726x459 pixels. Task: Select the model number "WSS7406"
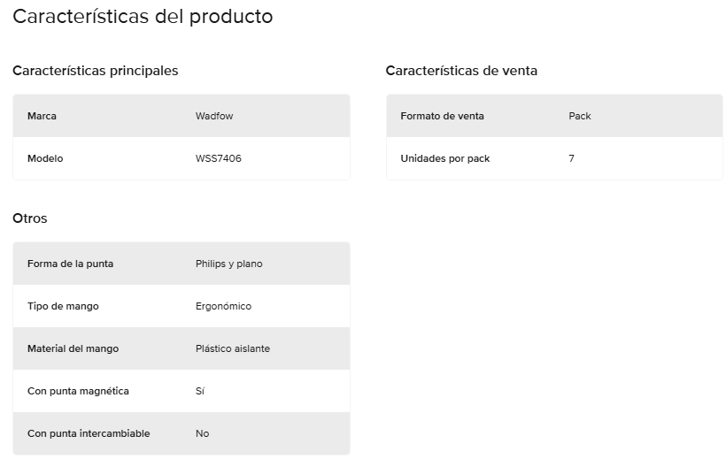click(x=219, y=158)
